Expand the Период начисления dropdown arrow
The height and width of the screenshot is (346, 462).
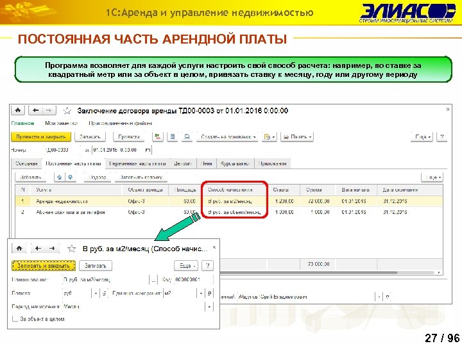[209, 307]
